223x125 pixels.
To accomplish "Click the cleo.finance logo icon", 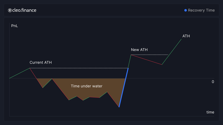I will [10, 10].
